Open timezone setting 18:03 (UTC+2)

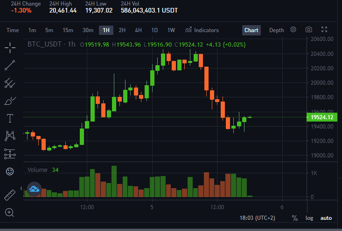[x=258, y=218]
